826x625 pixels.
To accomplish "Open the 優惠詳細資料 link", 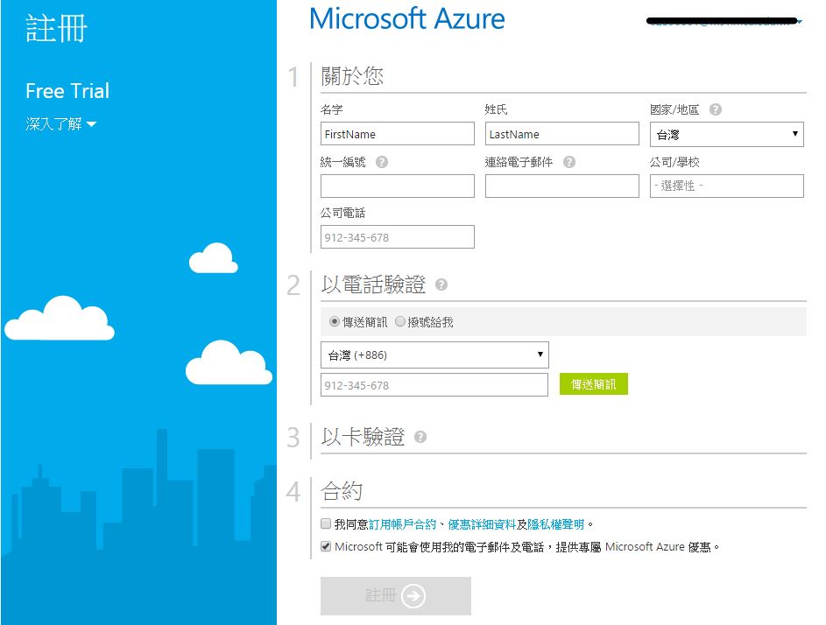I will (482, 524).
